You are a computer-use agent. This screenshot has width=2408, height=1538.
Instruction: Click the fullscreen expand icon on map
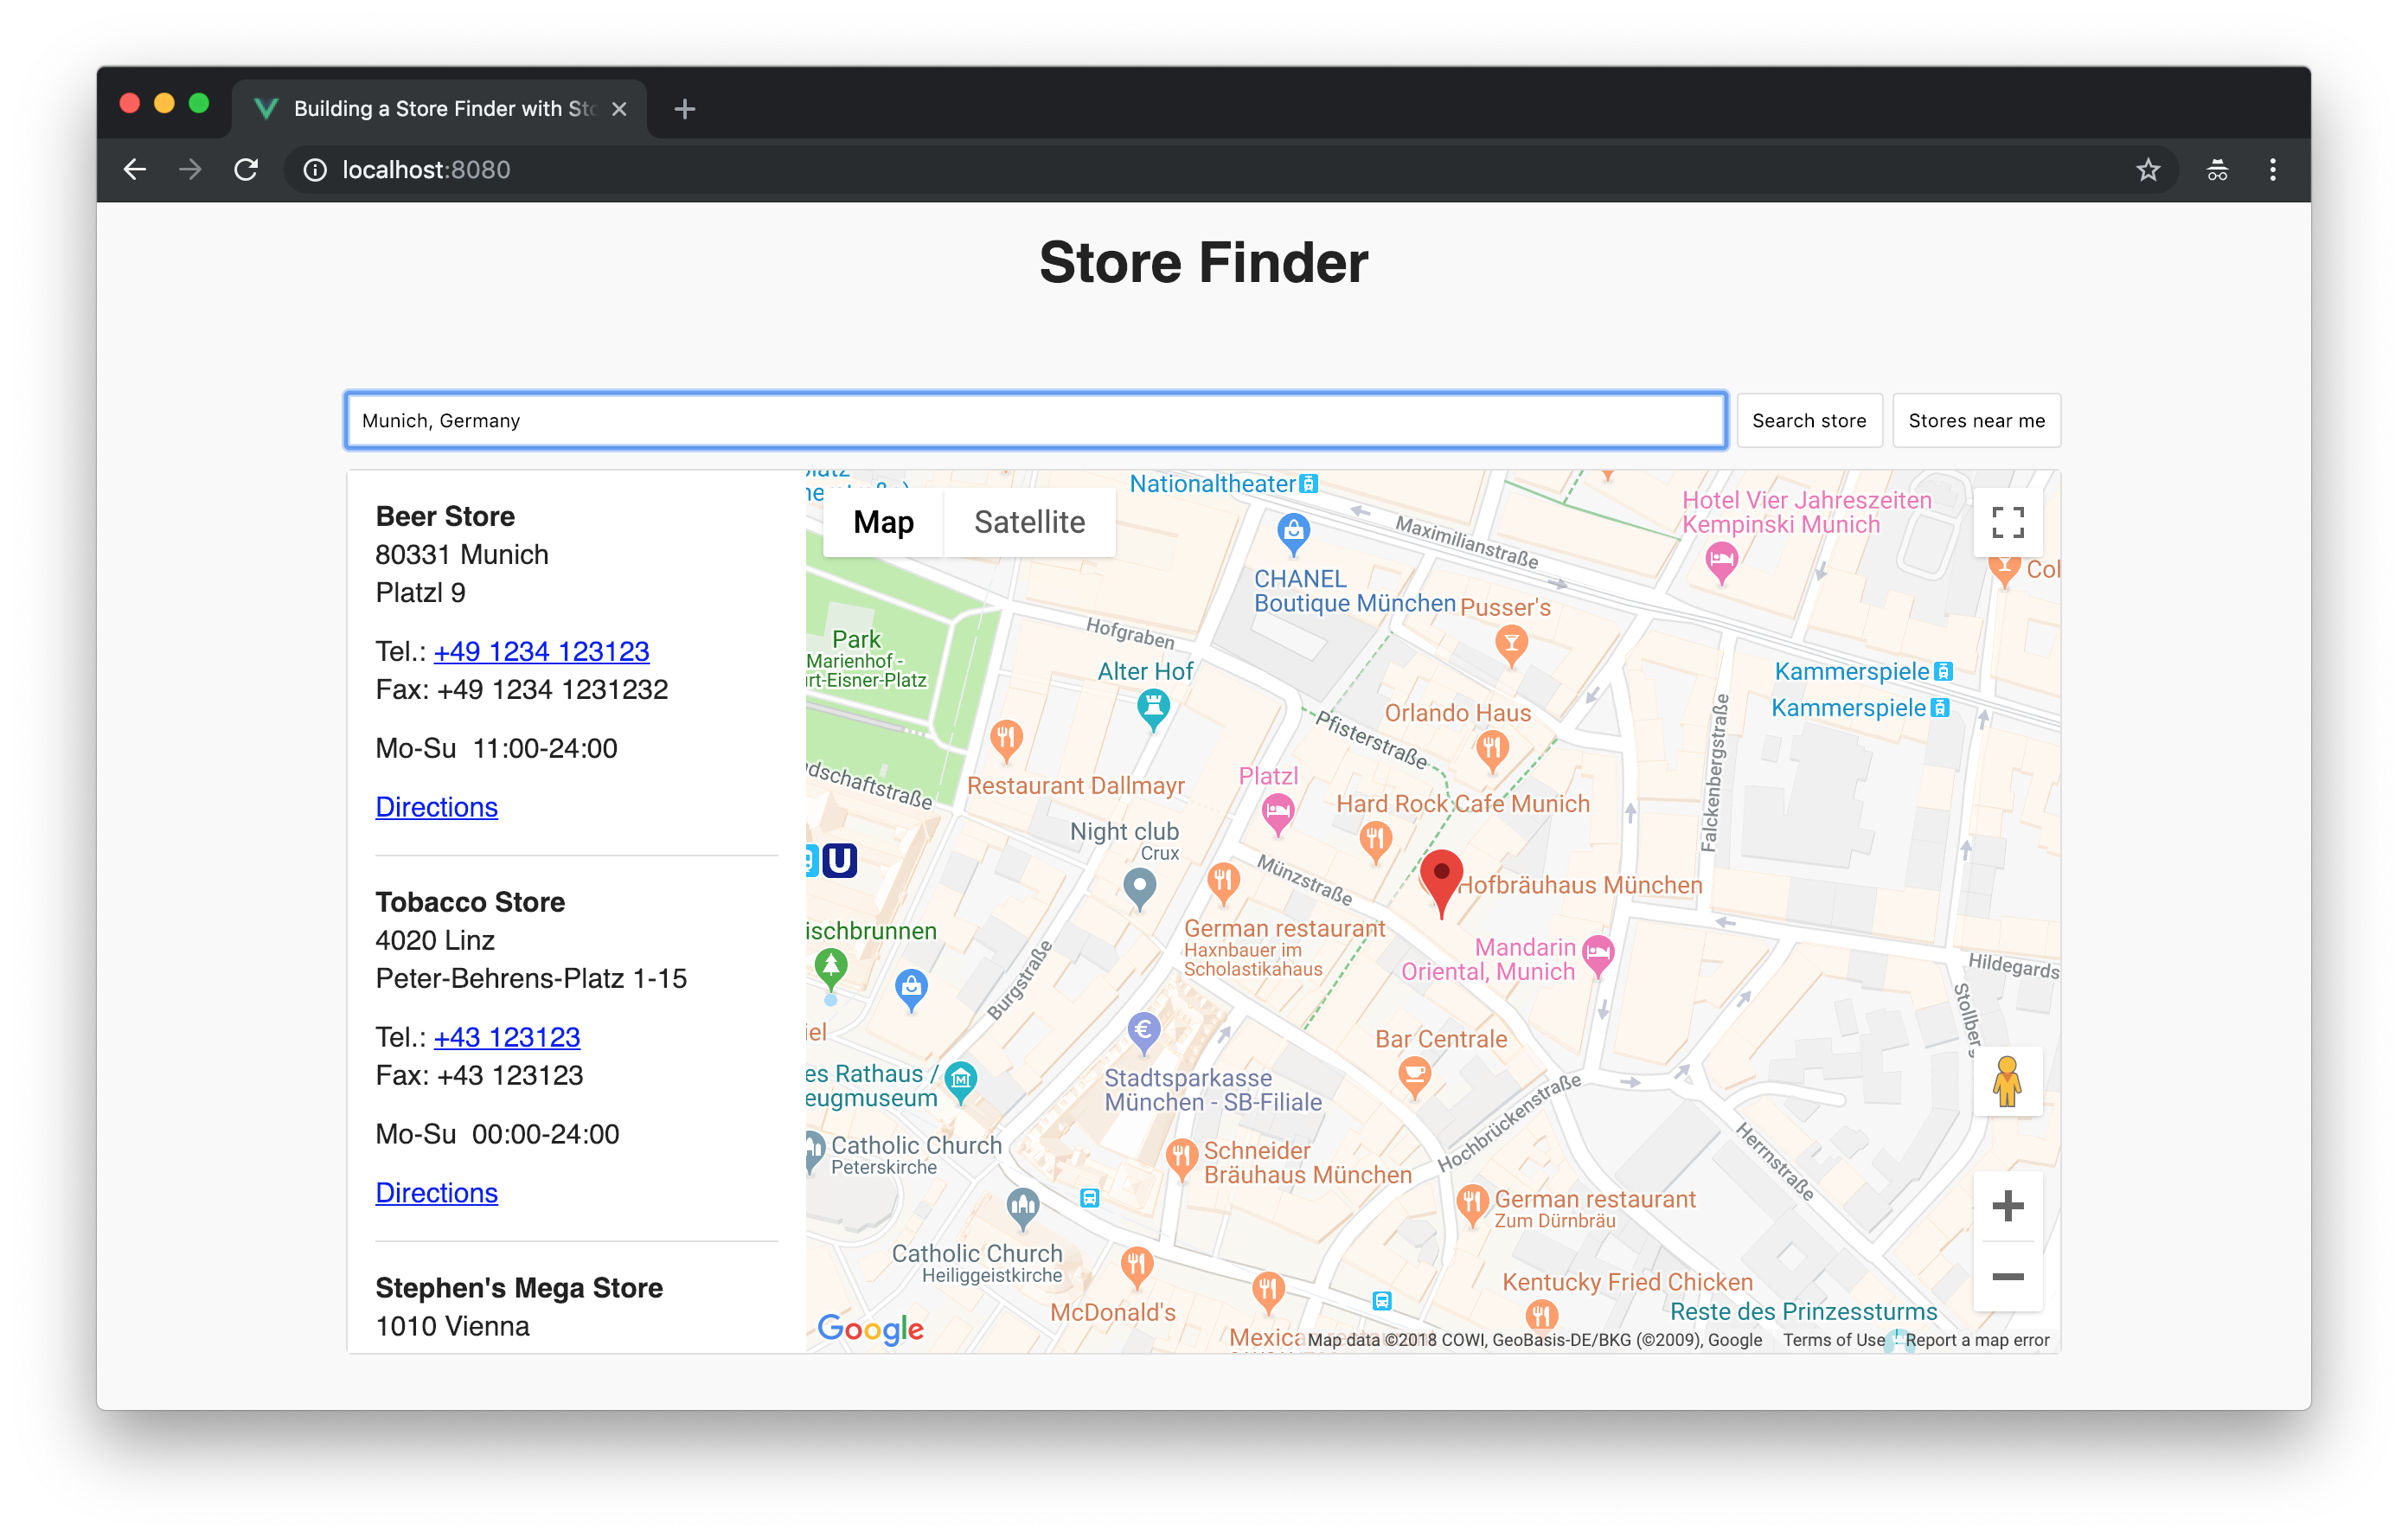[x=2006, y=520]
